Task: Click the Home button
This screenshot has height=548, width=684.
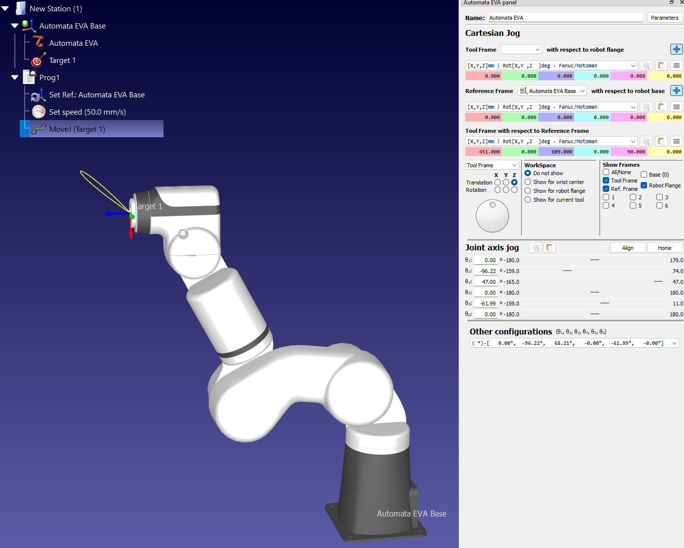Action: point(664,248)
